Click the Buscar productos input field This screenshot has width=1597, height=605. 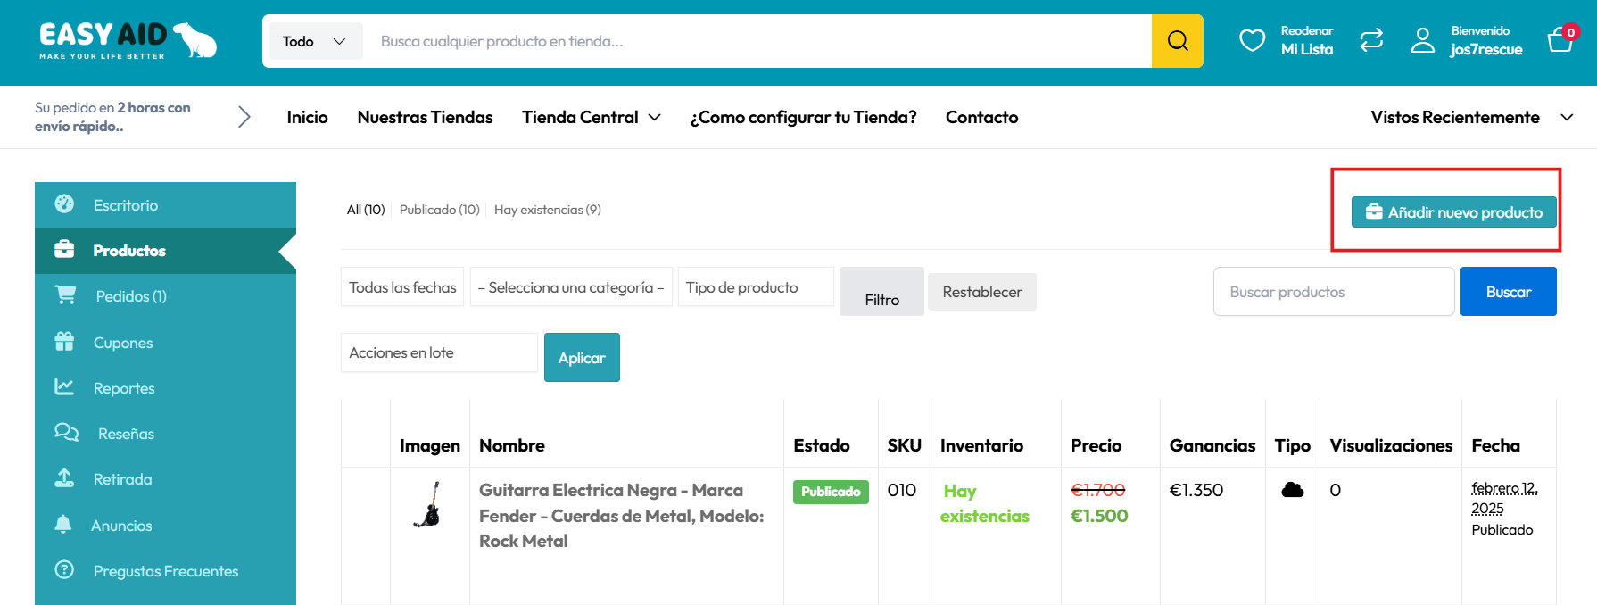click(x=1333, y=292)
